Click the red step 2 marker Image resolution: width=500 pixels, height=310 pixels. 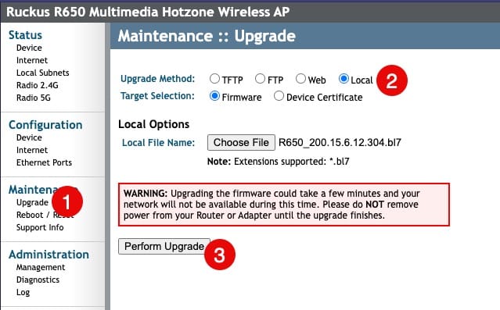click(x=392, y=80)
